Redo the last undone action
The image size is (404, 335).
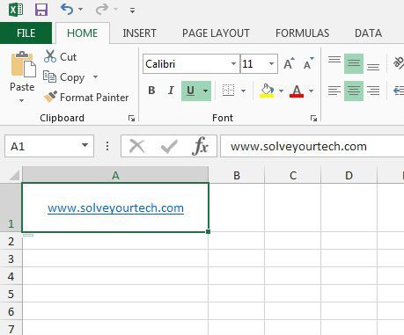pyautogui.click(x=102, y=10)
